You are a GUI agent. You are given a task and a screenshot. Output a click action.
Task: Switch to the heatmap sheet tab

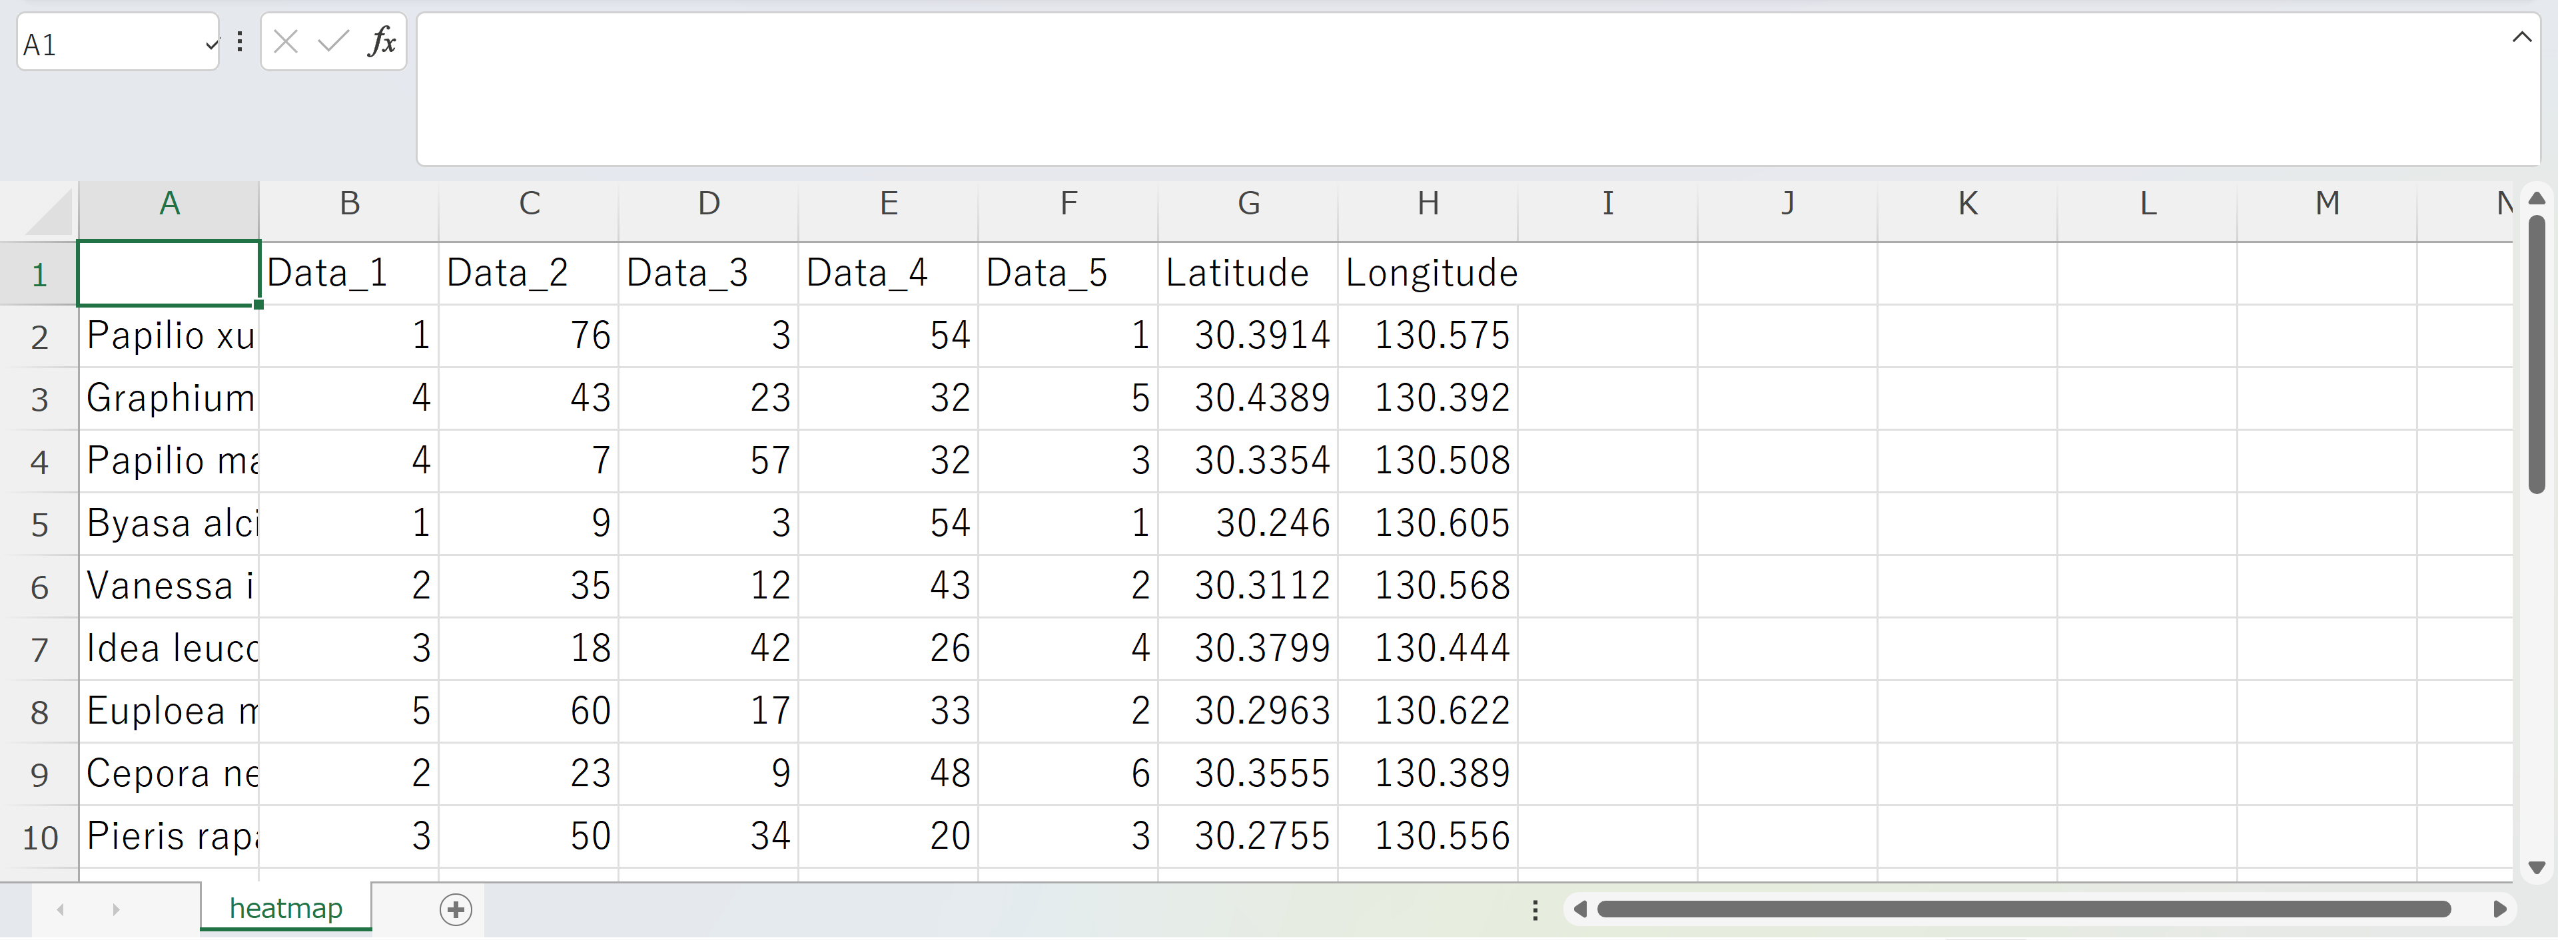(285, 906)
